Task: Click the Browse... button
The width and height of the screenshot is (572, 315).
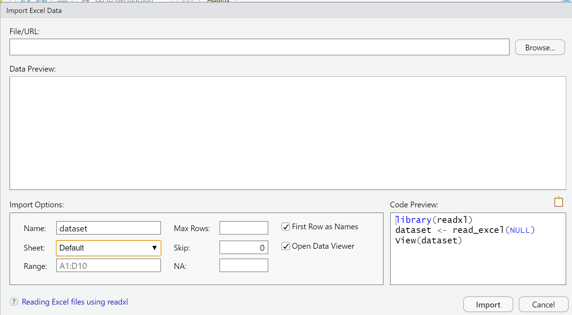Action: tap(540, 48)
